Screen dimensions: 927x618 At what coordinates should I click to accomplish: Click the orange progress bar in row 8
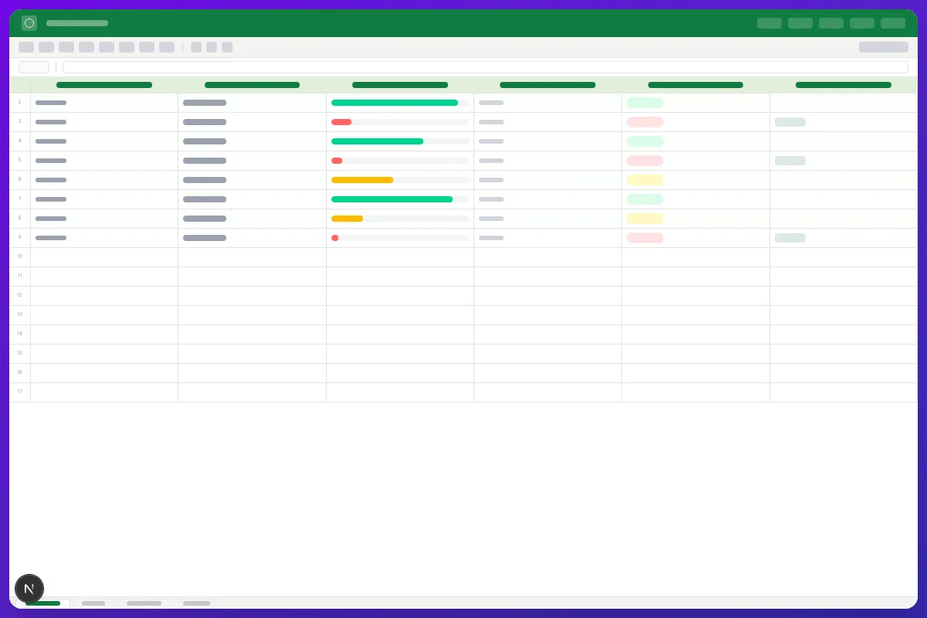347,219
